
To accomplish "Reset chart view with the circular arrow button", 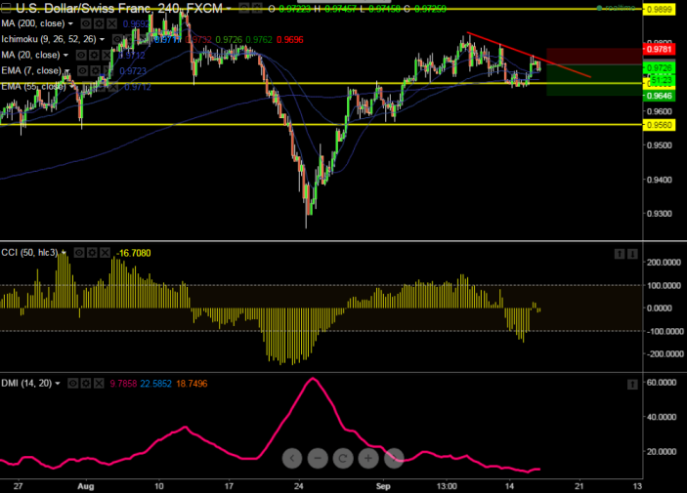I will click(343, 459).
